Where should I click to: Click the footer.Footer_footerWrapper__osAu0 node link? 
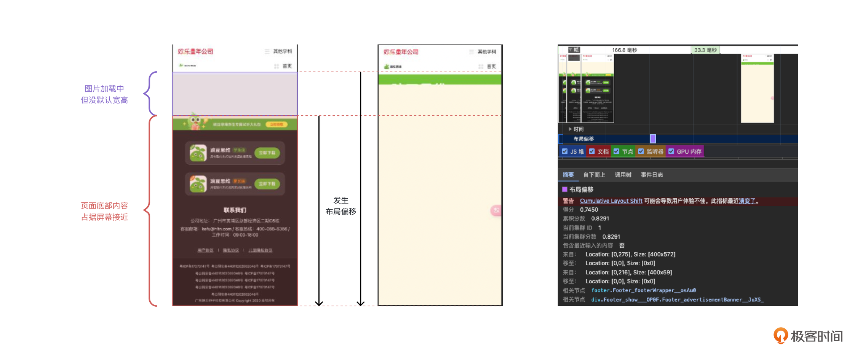click(643, 290)
